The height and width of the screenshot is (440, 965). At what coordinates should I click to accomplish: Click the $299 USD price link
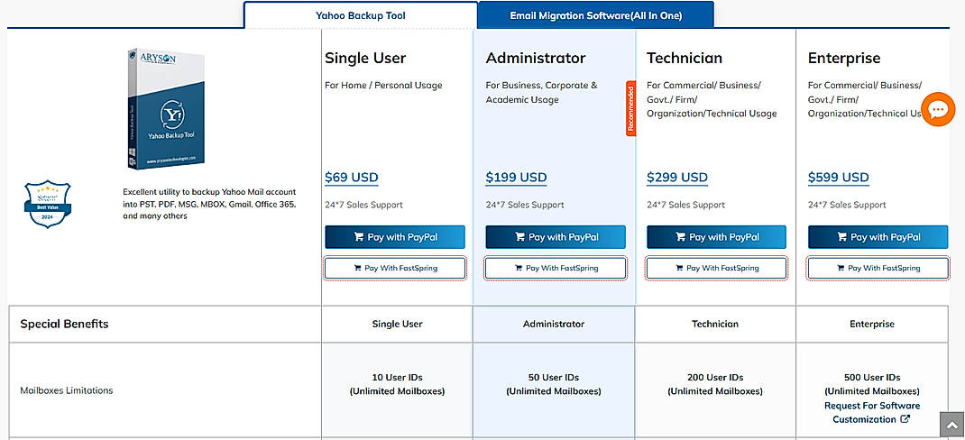click(x=677, y=178)
